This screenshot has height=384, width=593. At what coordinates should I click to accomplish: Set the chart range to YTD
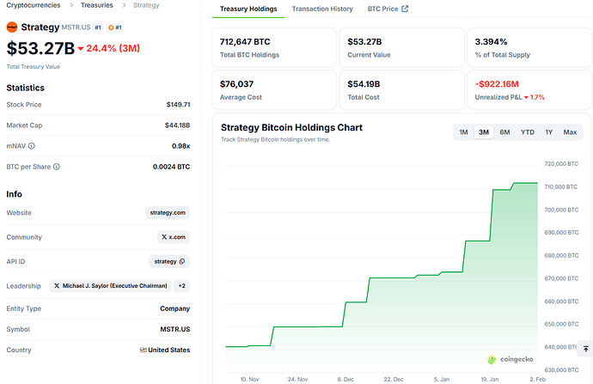click(527, 132)
